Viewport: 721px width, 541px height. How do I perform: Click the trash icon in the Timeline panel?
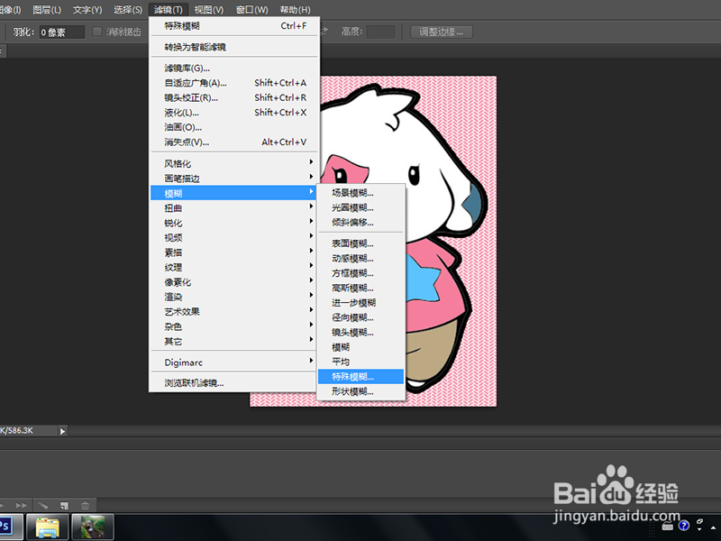tap(85, 505)
